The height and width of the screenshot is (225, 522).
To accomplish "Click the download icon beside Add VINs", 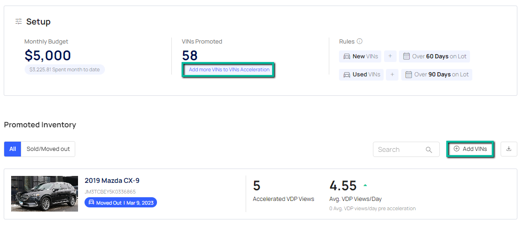I will pos(509,149).
